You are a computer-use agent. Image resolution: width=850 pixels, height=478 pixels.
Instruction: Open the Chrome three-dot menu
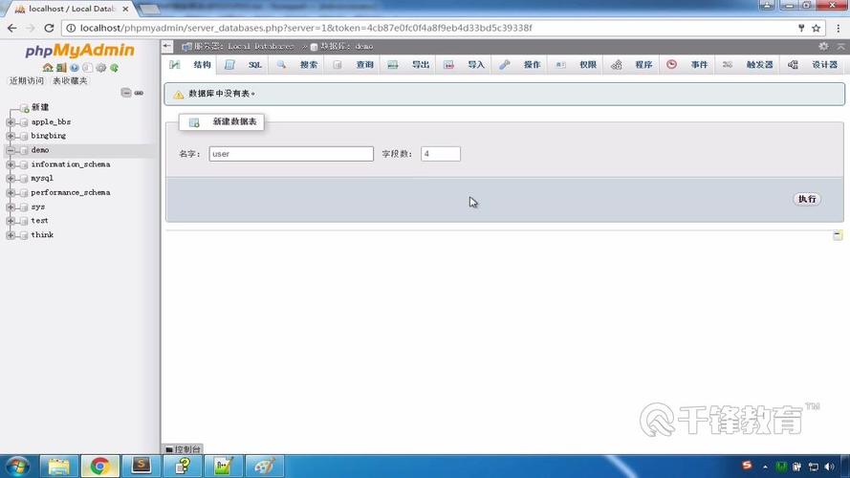[x=839, y=28]
